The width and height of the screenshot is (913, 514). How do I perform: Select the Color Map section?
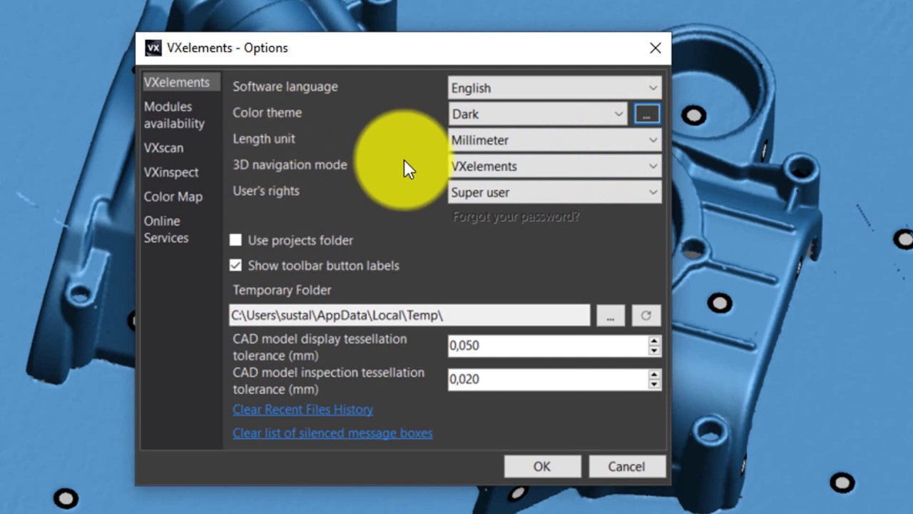pos(173,196)
